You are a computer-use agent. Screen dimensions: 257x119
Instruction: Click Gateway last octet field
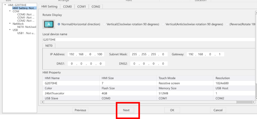coord(220,54)
